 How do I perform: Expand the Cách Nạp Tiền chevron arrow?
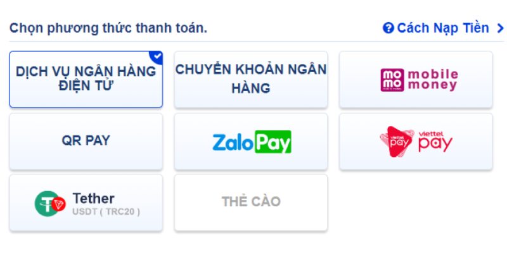(x=500, y=28)
